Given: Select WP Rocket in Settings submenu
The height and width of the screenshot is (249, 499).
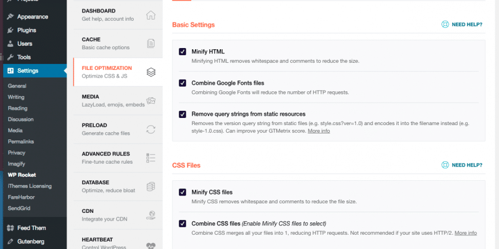Looking at the screenshot, I should [x=22, y=175].
